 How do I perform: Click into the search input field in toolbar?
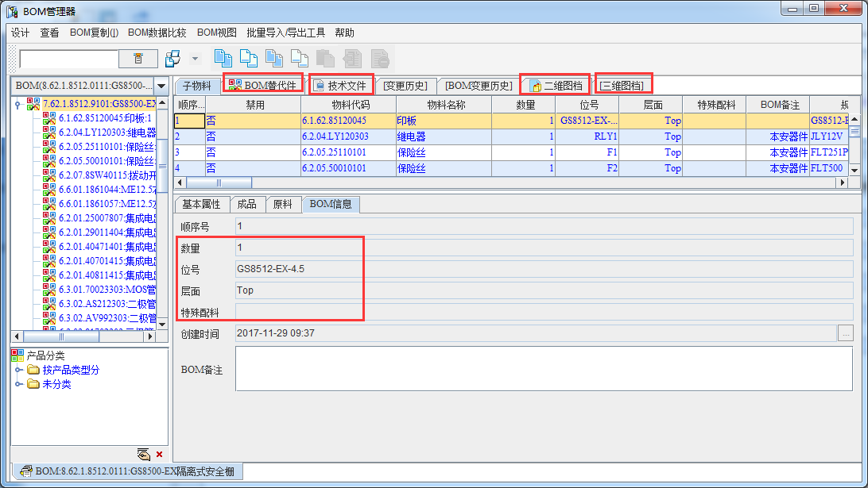click(x=68, y=59)
